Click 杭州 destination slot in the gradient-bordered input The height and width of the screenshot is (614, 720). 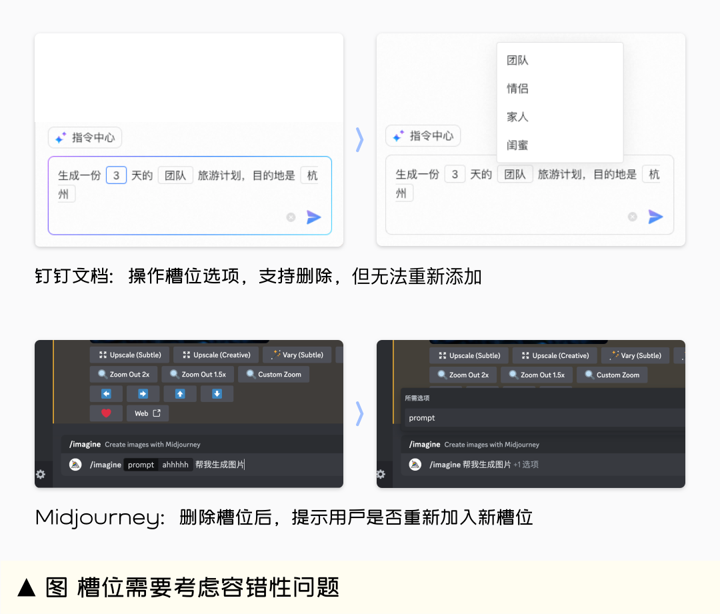pyautogui.click(x=310, y=175)
